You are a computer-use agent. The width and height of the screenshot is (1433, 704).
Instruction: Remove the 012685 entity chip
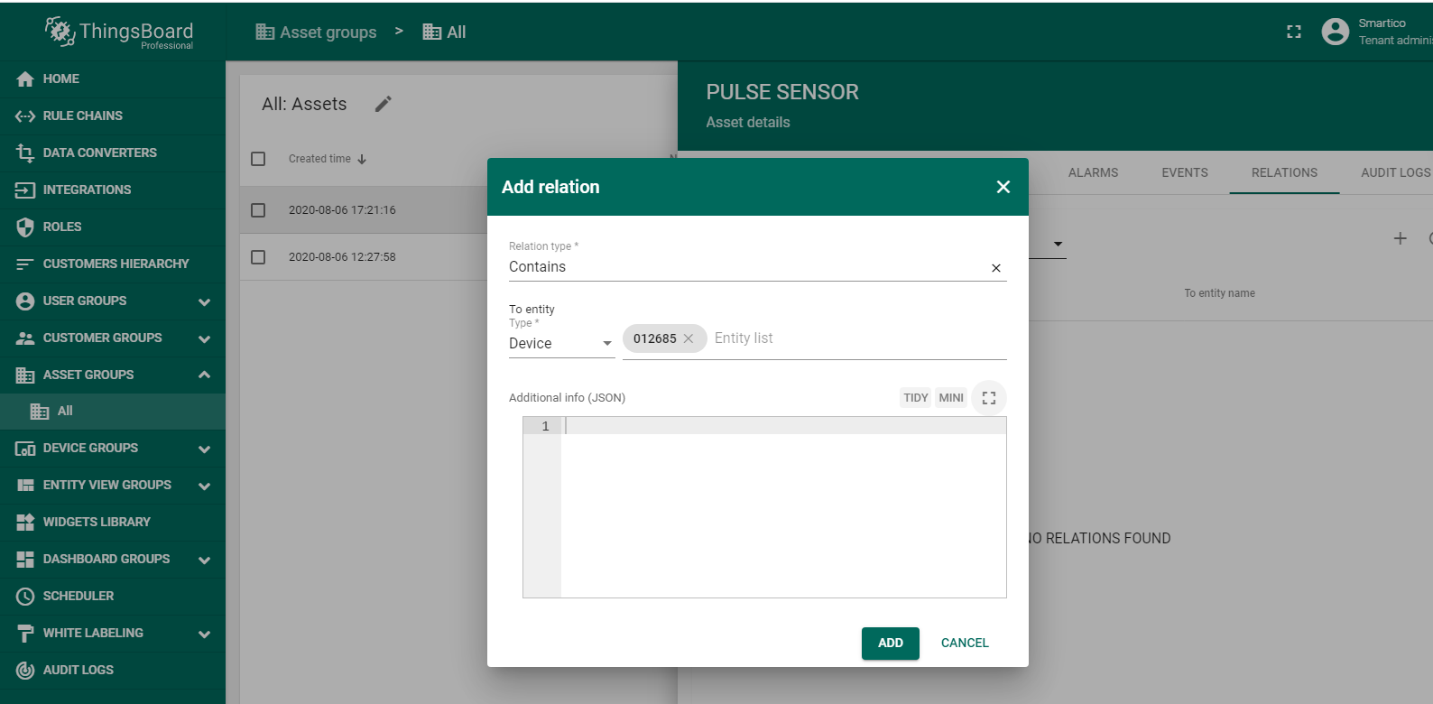point(689,338)
